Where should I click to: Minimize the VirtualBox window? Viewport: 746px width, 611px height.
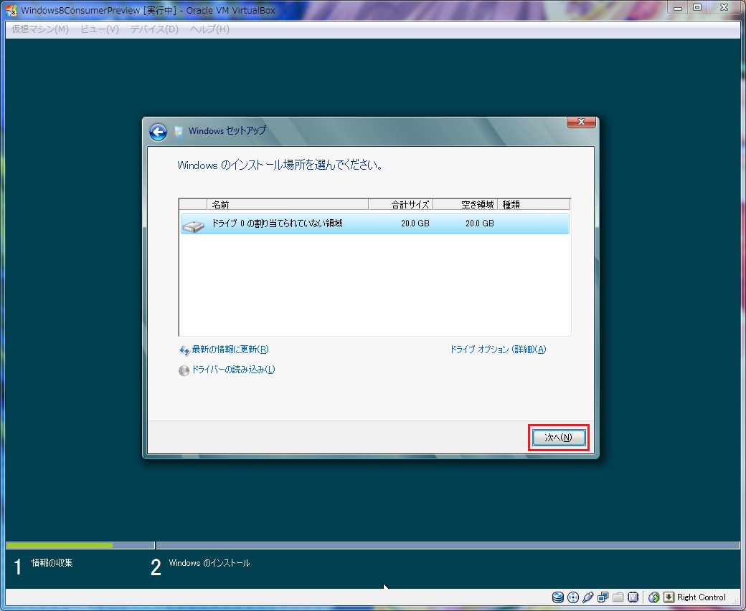(x=678, y=8)
